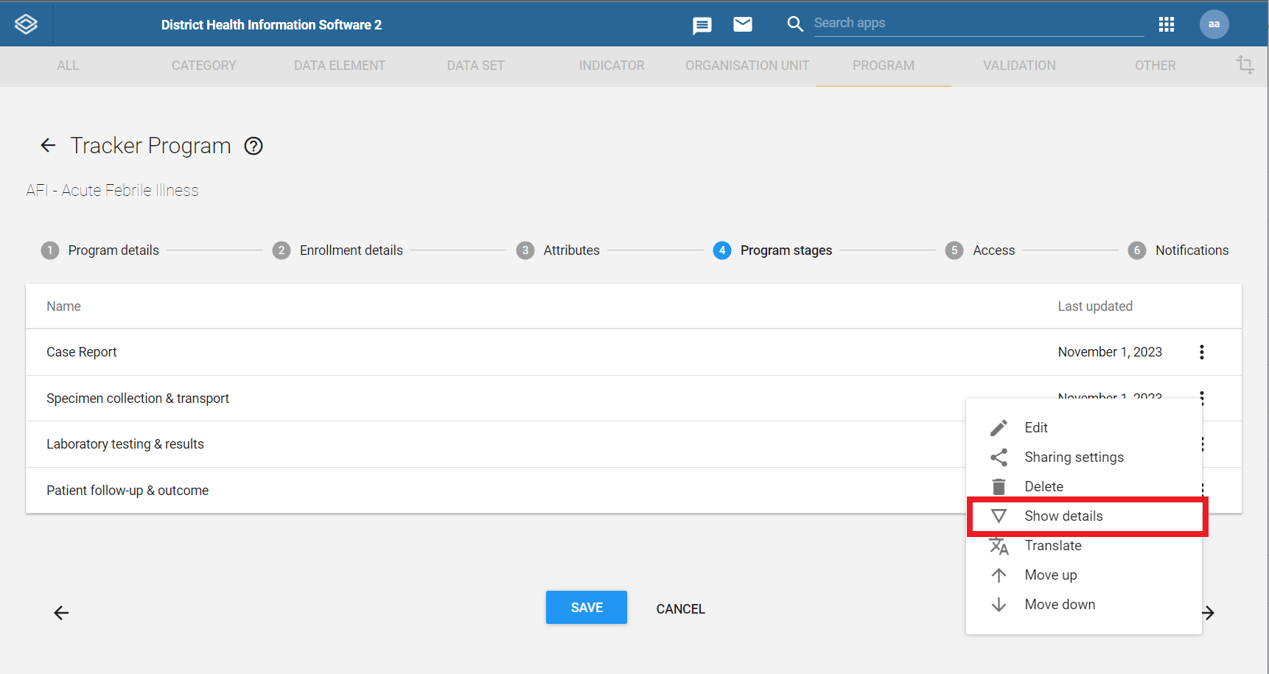
Task: Open the apps grid menu
Action: tap(1166, 24)
